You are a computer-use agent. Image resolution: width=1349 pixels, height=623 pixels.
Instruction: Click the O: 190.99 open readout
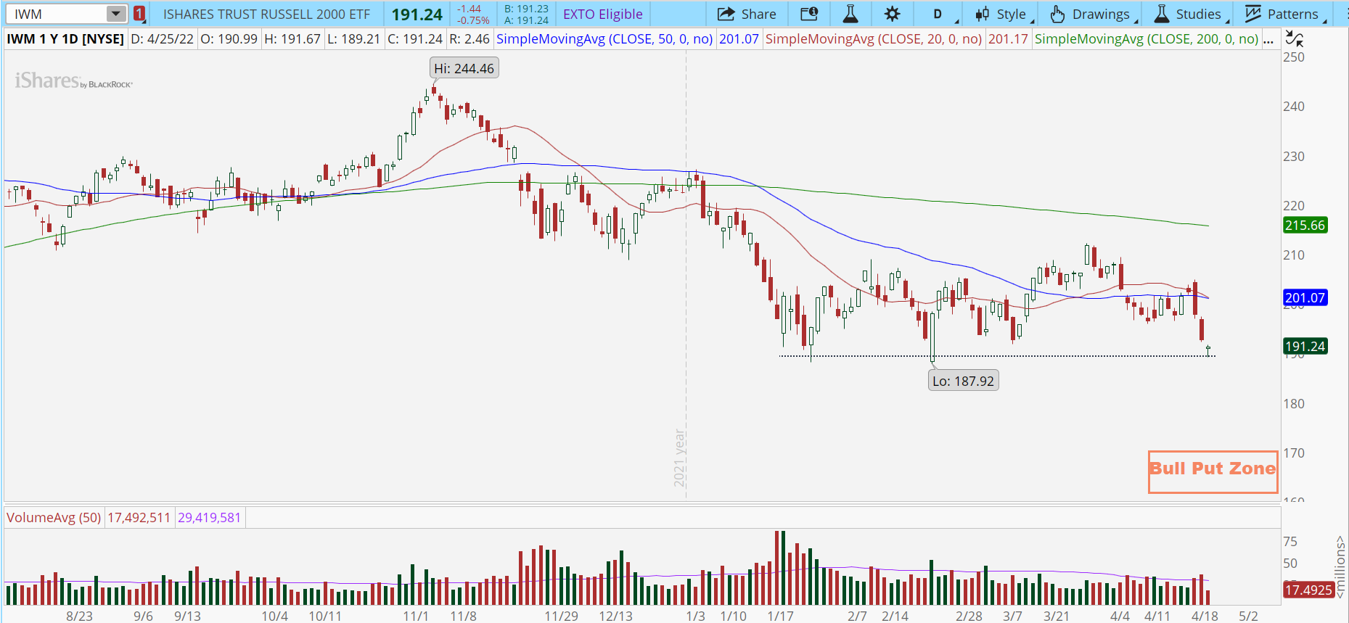tap(229, 39)
